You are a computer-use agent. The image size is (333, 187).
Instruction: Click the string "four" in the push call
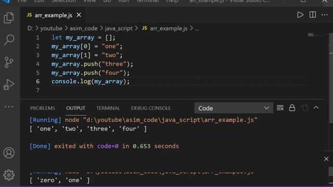pos(112,73)
